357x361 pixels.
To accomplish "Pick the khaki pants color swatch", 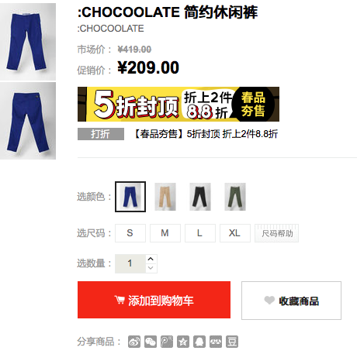I will point(165,197).
